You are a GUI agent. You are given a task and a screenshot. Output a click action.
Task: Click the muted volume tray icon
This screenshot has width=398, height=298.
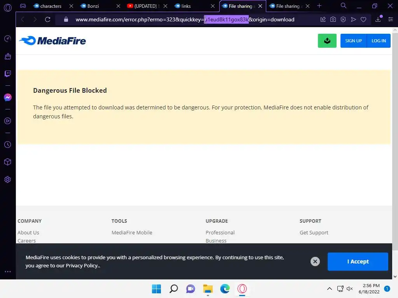pyautogui.click(x=349, y=289)
